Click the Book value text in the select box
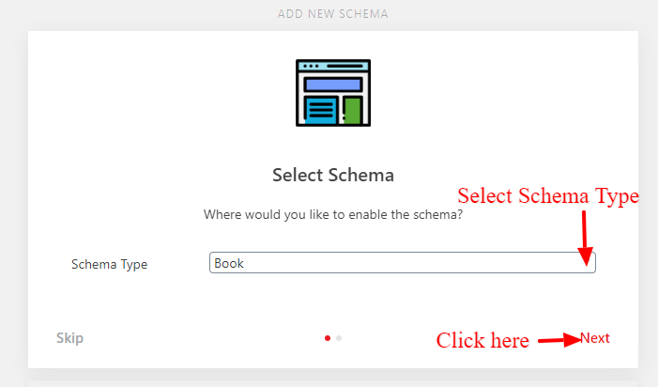Viewport: 658px width, 387px height. click(229, 263)
